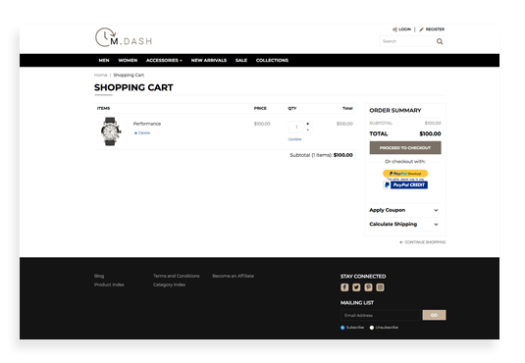Viewport: 525px width, 363px height.
Task: Open the Blog footer link
Action: click(99, 276)
